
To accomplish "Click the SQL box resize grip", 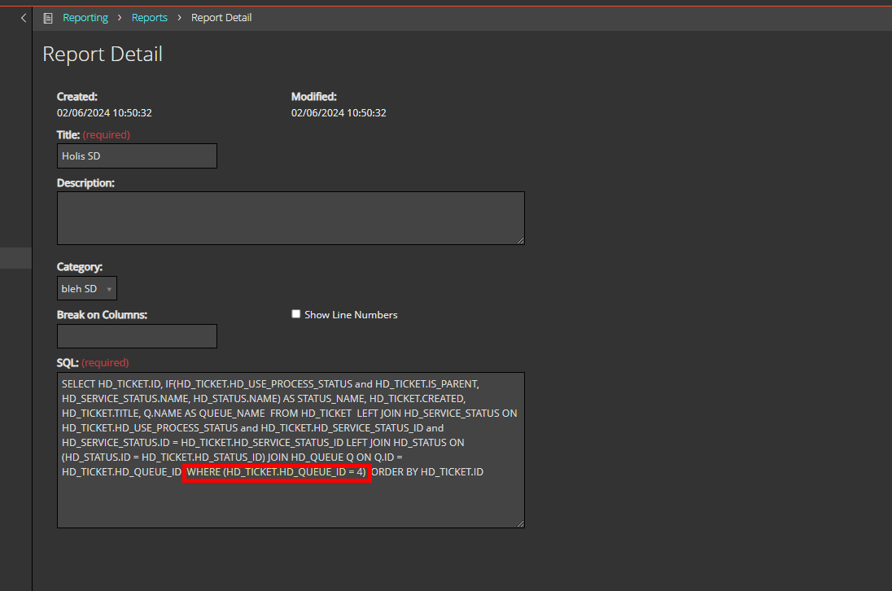I will point(520,523).
